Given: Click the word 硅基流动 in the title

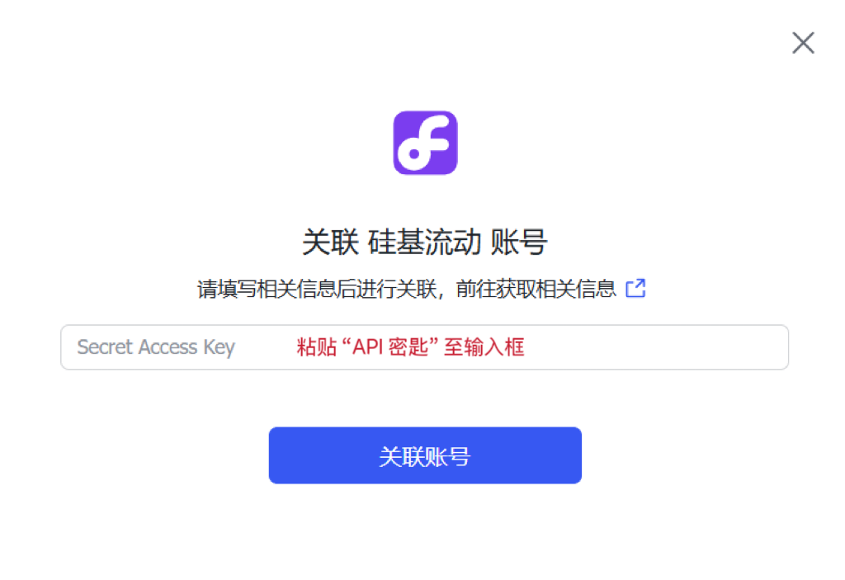Looking at the screenshot, I should 424,242.
